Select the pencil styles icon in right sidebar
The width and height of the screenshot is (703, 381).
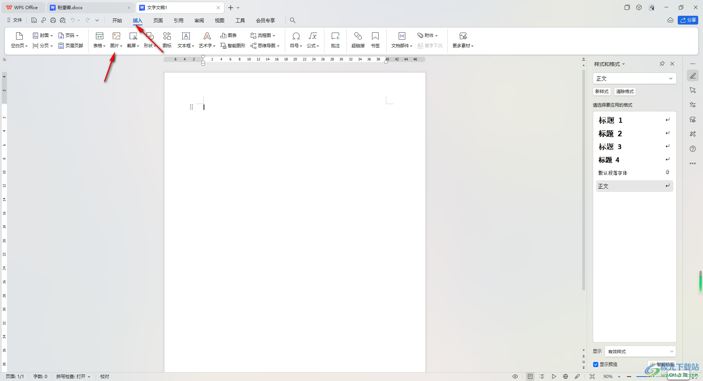(693, 76)
